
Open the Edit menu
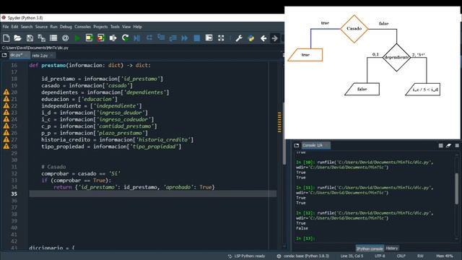14,27
